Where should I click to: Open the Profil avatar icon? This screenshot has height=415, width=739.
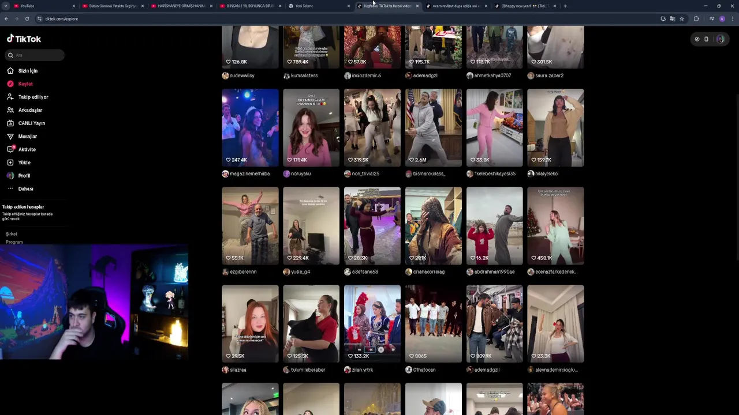pyautogui.click(x=10, y=176)
